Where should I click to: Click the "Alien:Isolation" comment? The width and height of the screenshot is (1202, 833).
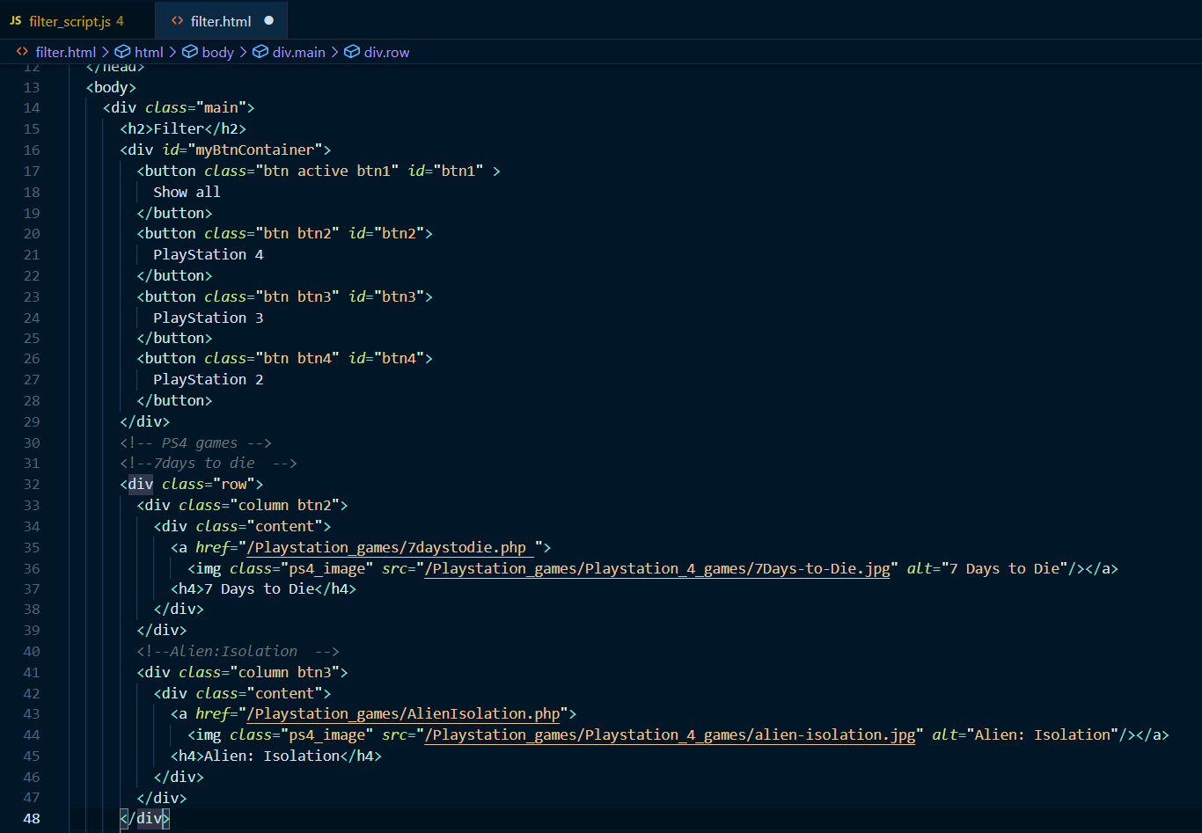(238, 651)
